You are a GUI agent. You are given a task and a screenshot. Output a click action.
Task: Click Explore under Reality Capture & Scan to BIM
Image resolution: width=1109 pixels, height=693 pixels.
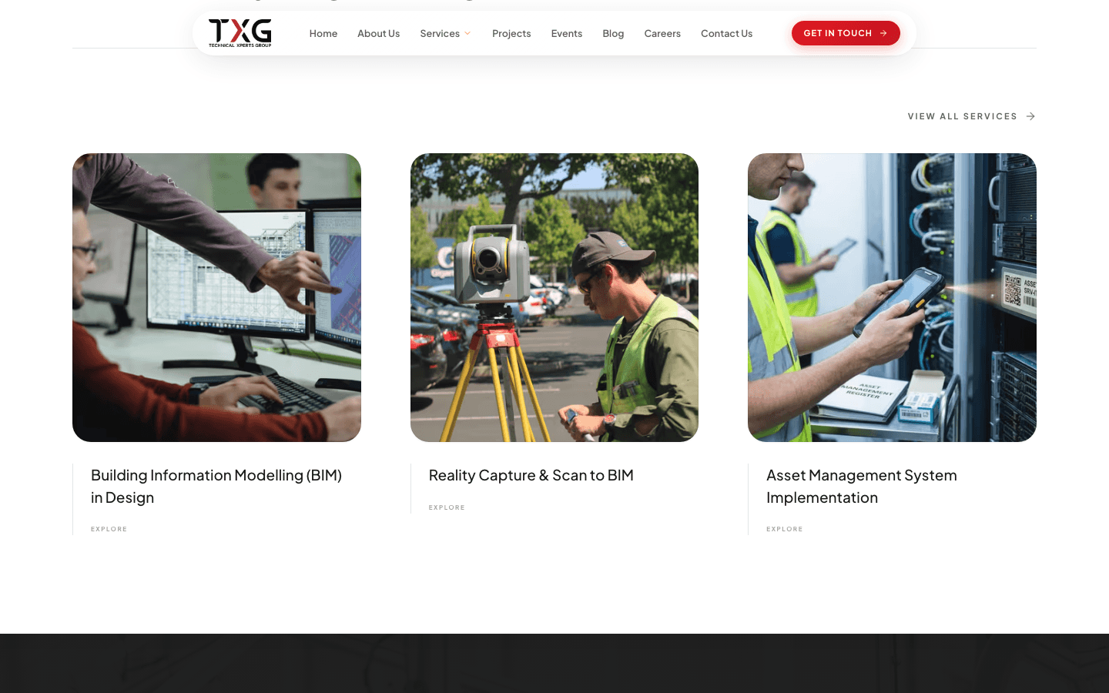(447, 507)
